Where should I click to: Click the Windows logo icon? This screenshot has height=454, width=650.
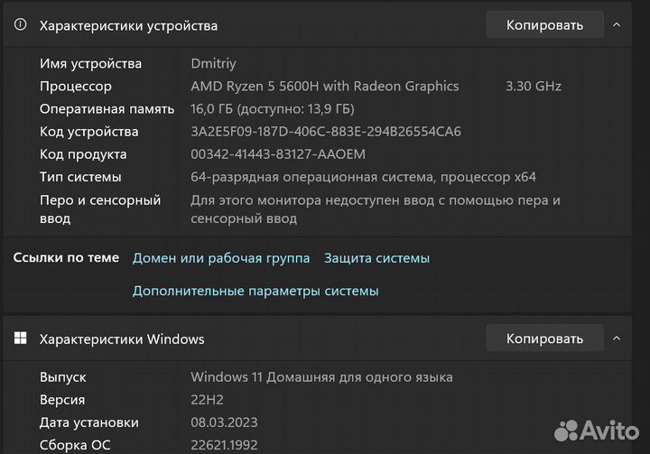[x=20, y=339]
